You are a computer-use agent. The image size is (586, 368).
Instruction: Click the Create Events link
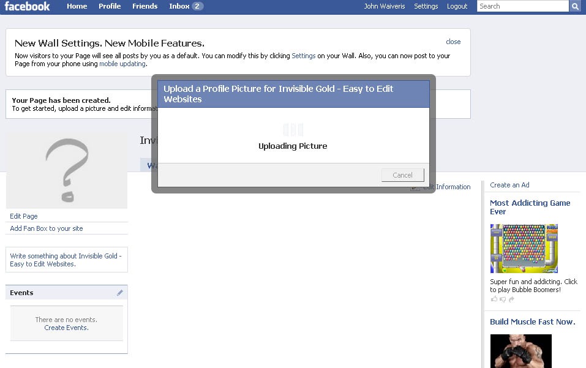(66, 328)
